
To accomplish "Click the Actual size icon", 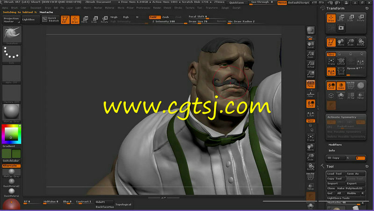I will [x=310, y=65].
